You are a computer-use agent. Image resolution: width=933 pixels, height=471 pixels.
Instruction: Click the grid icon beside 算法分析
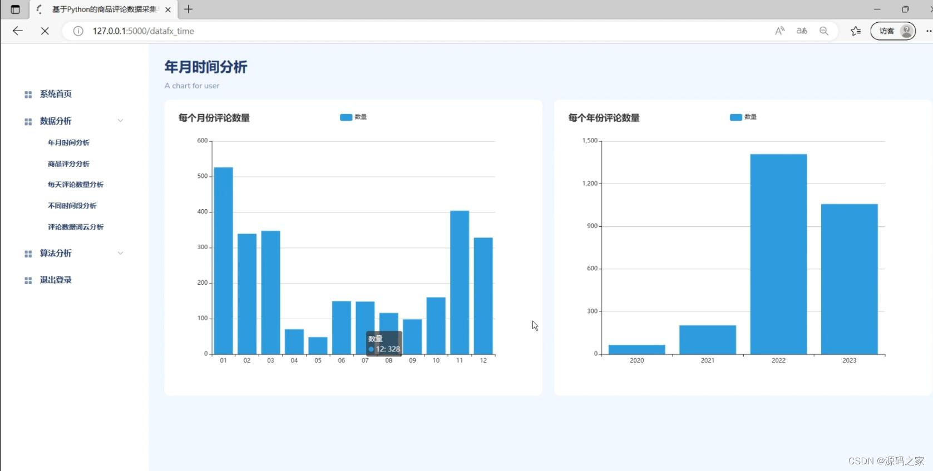pyautogui.click(x=28, y=254)
